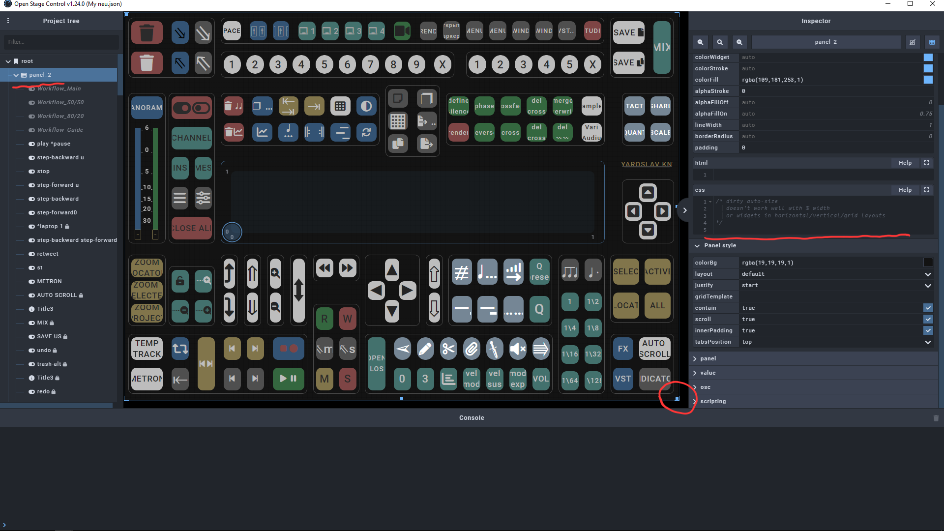The image size is (944, 531).
Task: Click the loop repeat arrows button
Action: click(x=180, y=349)
